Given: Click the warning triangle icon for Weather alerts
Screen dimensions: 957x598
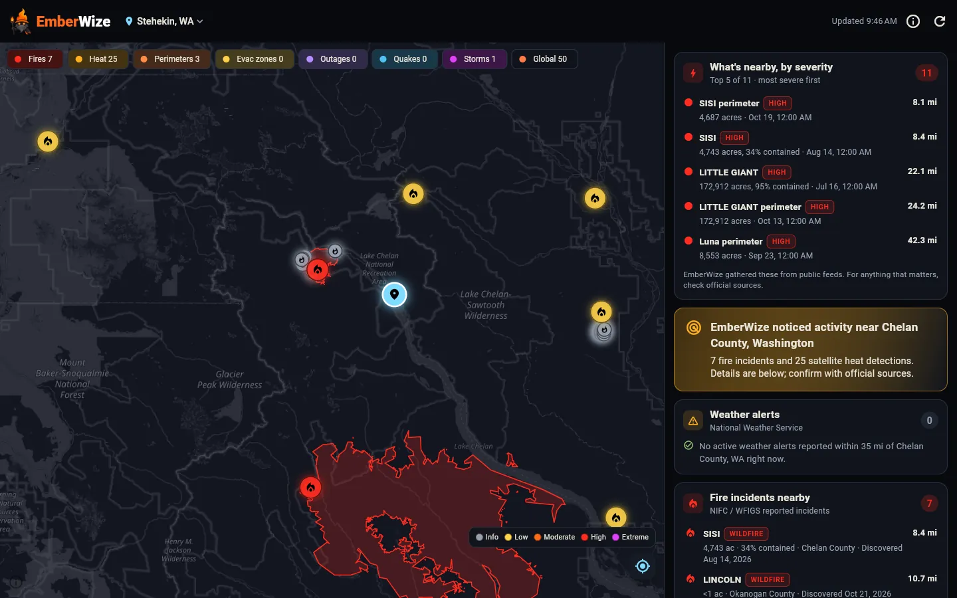Looking at the screenshot, I should click(693, 421).
